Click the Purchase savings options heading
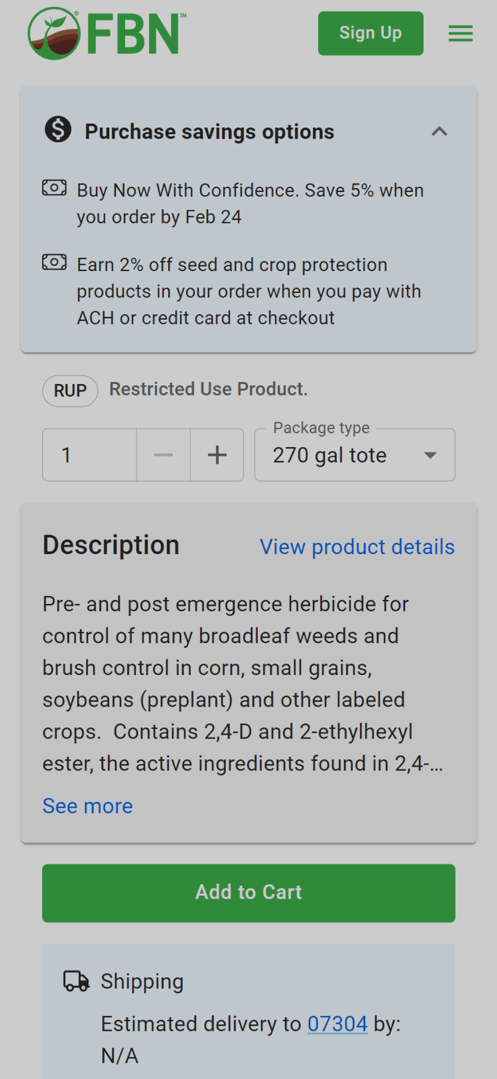 coord(209,132)
